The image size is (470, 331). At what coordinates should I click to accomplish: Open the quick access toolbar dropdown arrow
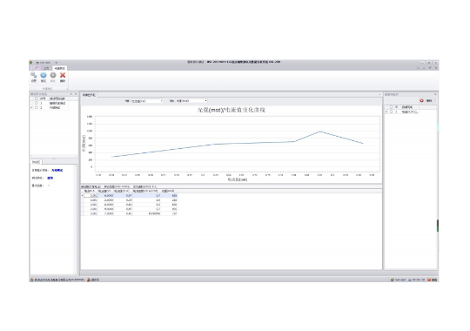pyautogui.click(x=56, y=63)
